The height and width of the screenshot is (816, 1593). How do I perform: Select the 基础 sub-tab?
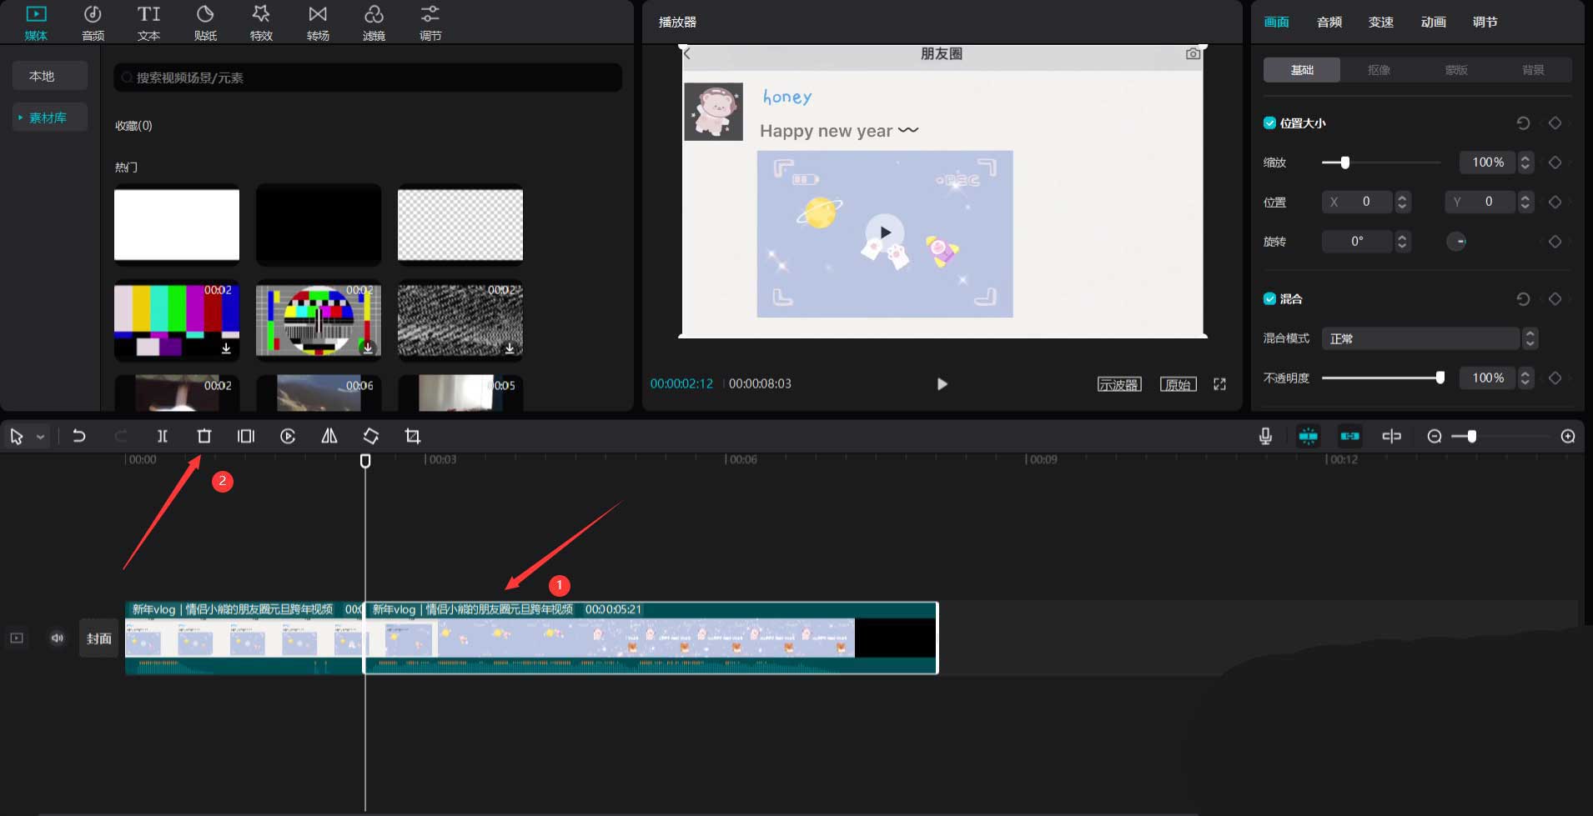(x=1302, y=70)
